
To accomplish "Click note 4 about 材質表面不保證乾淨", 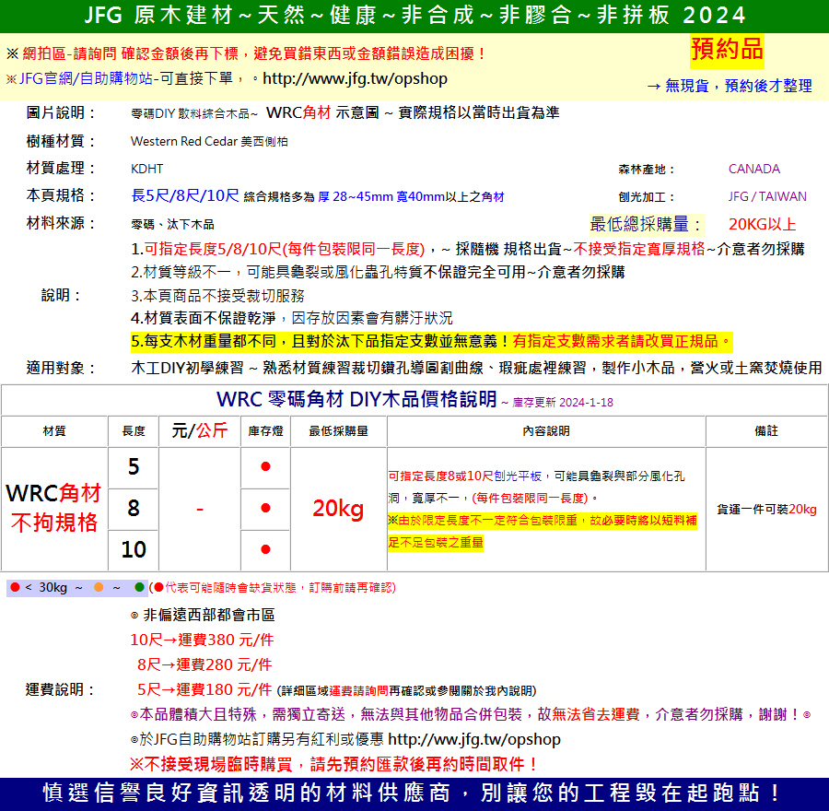I will 292,319.
